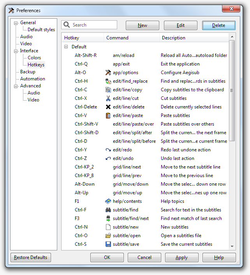Collapse the General tree node

[x=16, y=23]
